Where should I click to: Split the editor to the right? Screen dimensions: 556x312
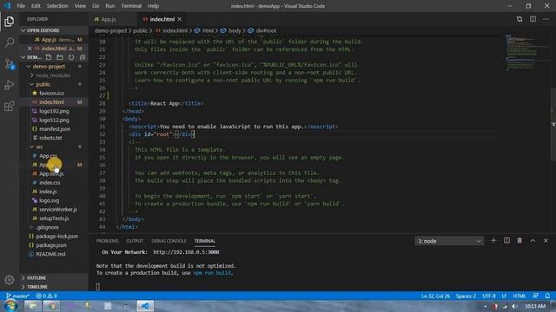pos(533,19)
